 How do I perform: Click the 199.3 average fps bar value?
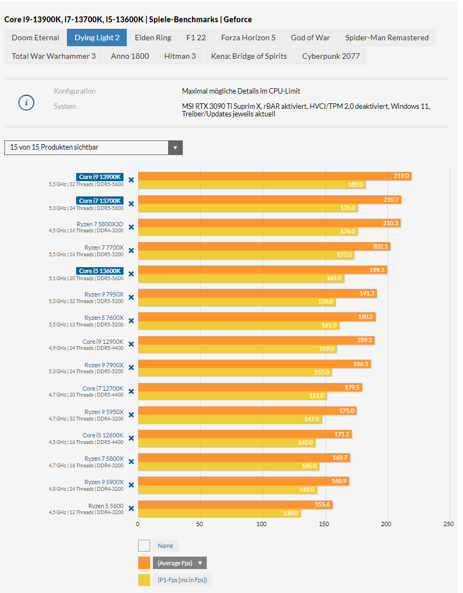pos(376,270)
